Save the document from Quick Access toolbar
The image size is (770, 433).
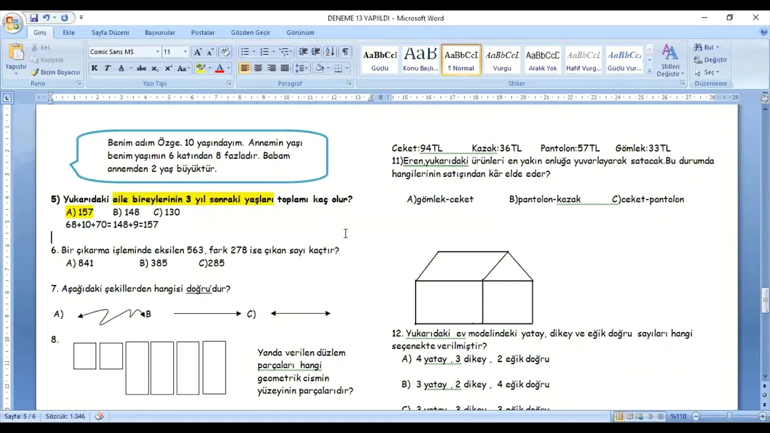(34, 18)
